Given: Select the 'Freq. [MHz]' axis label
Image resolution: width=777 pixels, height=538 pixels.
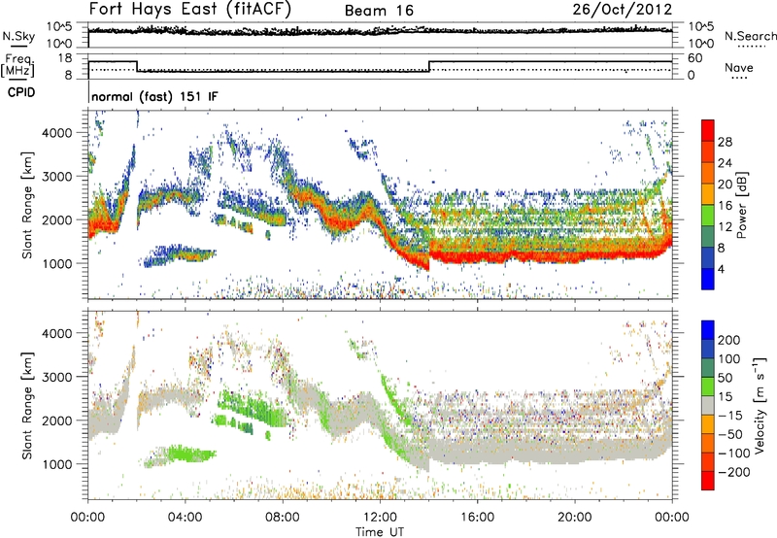Looking at the screenshot, I should 17,66.
